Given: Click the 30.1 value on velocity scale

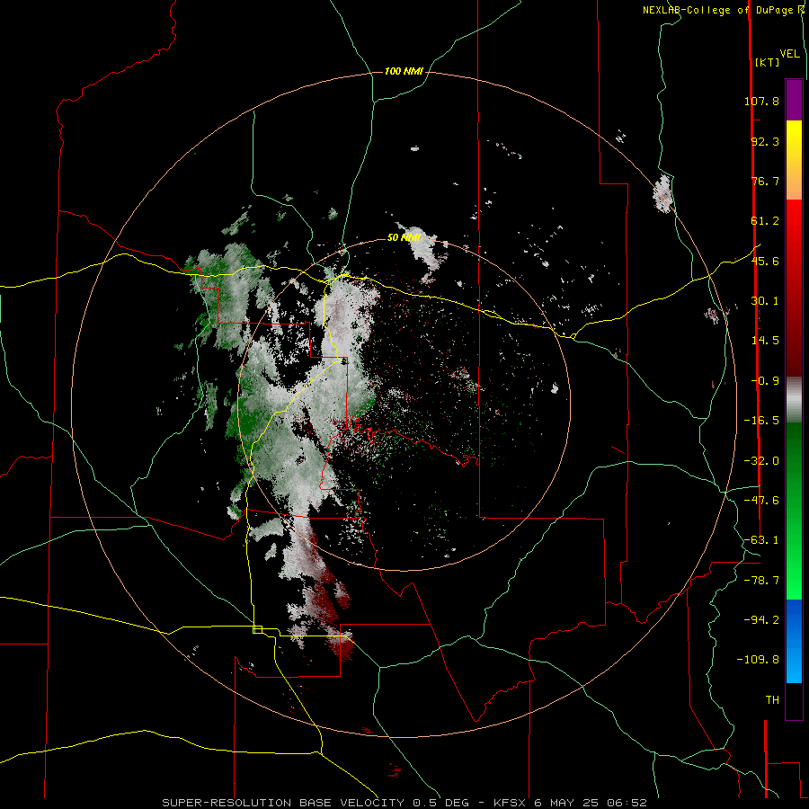Looking at the screenshot, I should point(765,301).
